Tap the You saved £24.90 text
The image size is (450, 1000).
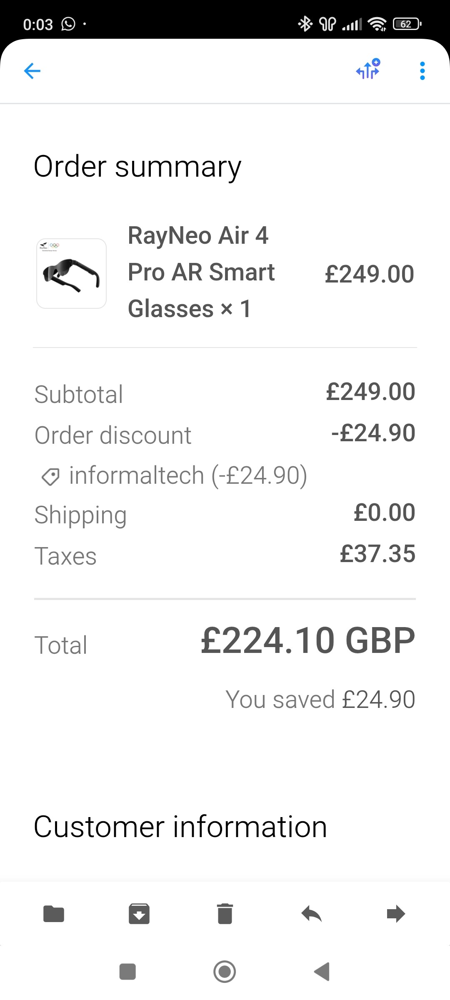coord(320,699)
